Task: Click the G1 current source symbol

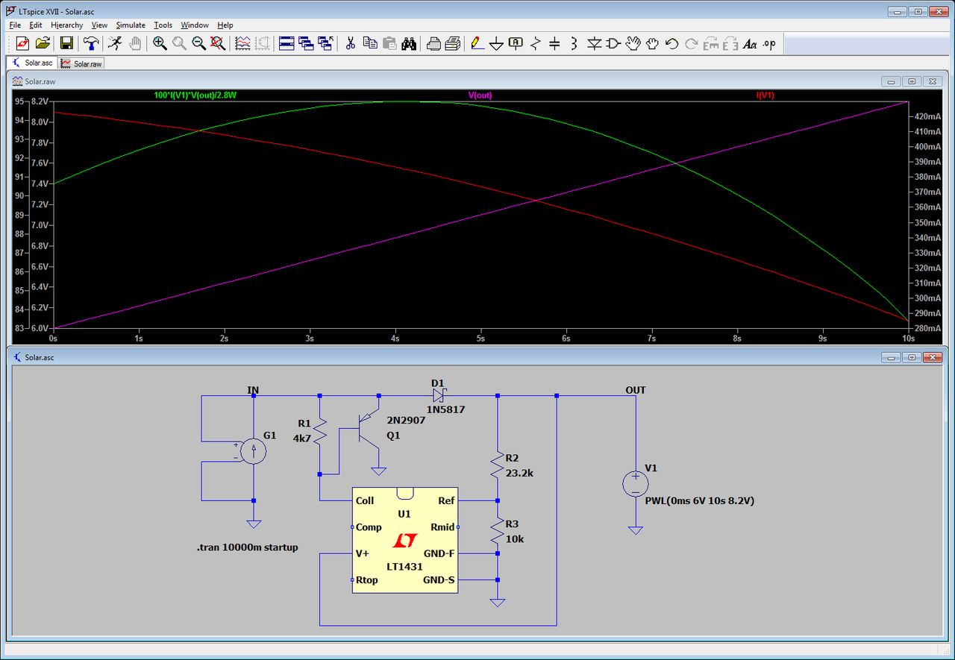Action: click(254, 451)
